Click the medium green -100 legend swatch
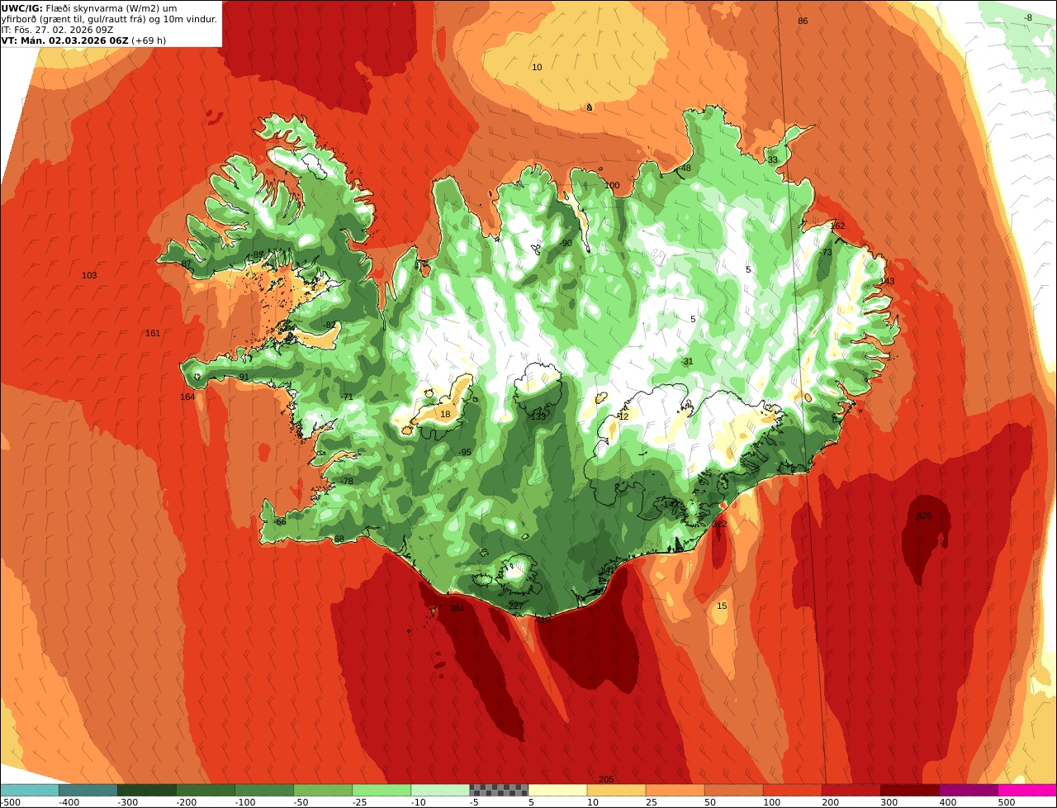This screenshot has height=808, width=1057. (x=264, y=790)
